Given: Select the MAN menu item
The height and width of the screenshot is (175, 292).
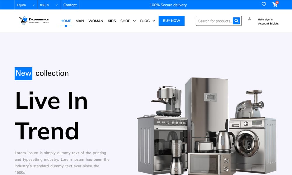Looking at the screenshot, I should (x=80, y=21).
